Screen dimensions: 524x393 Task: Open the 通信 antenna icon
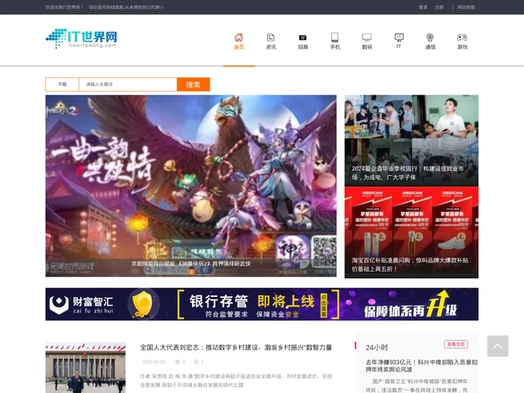tap(430, 37)
